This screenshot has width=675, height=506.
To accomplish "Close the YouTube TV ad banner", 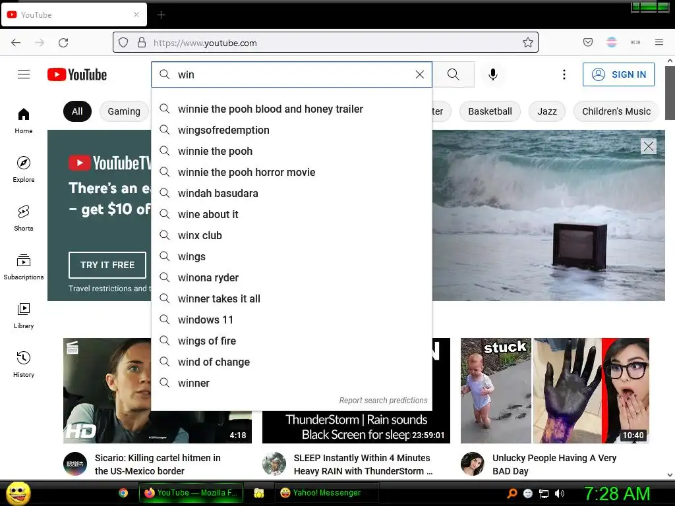I will coord(649,146).
